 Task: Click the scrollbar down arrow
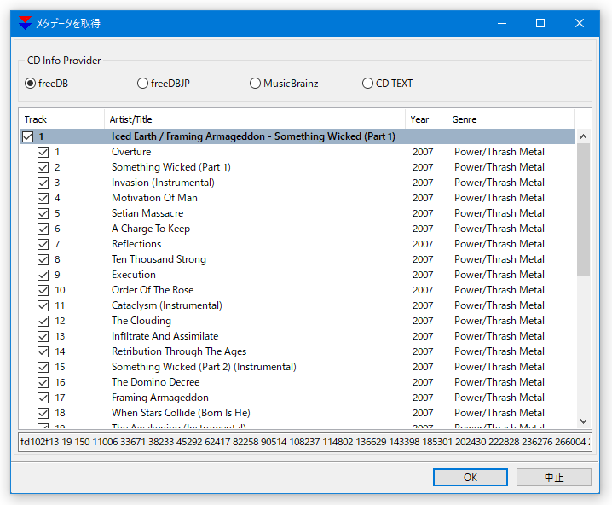[x=584, y=421]
